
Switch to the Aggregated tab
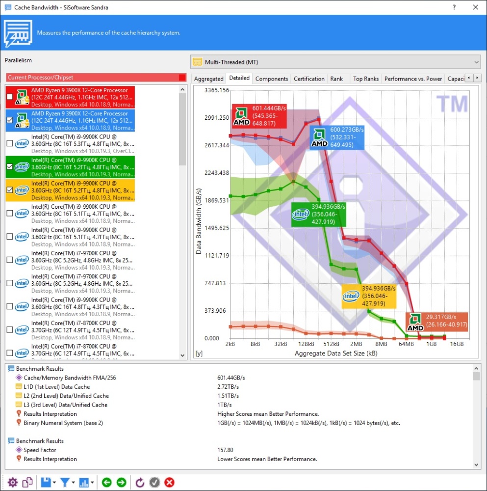point(208,79)
